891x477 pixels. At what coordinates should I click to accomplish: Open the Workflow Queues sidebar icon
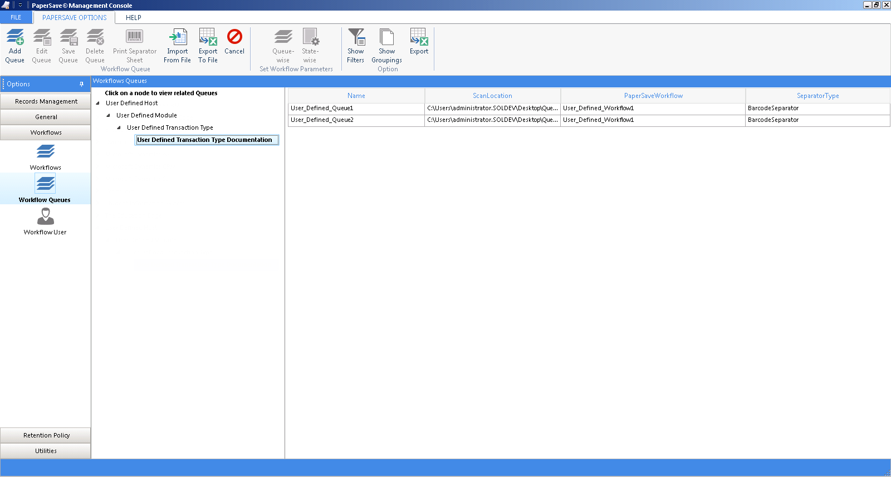(x=45, y=183)
